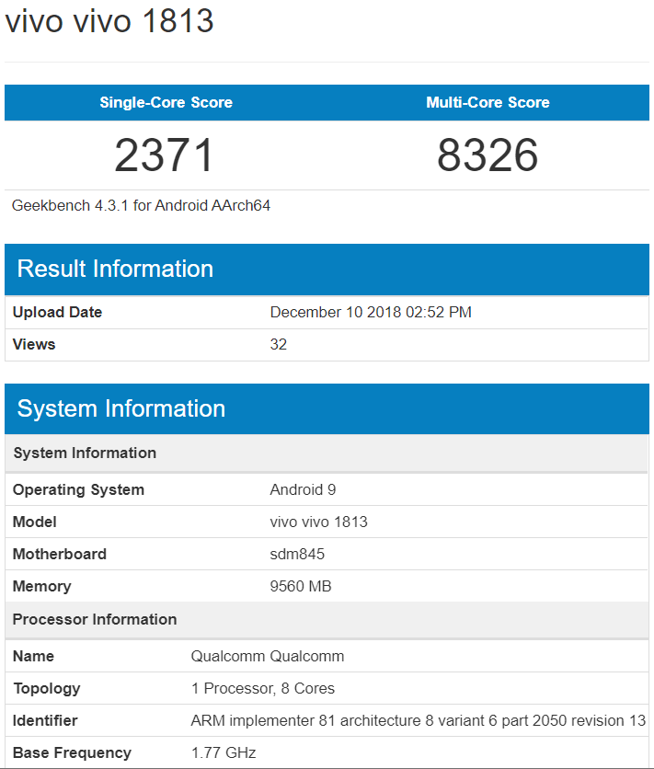
Task: Select '1 Processor, 8 Cores' value
Action: pyautogui.click(x=263, y=689)
